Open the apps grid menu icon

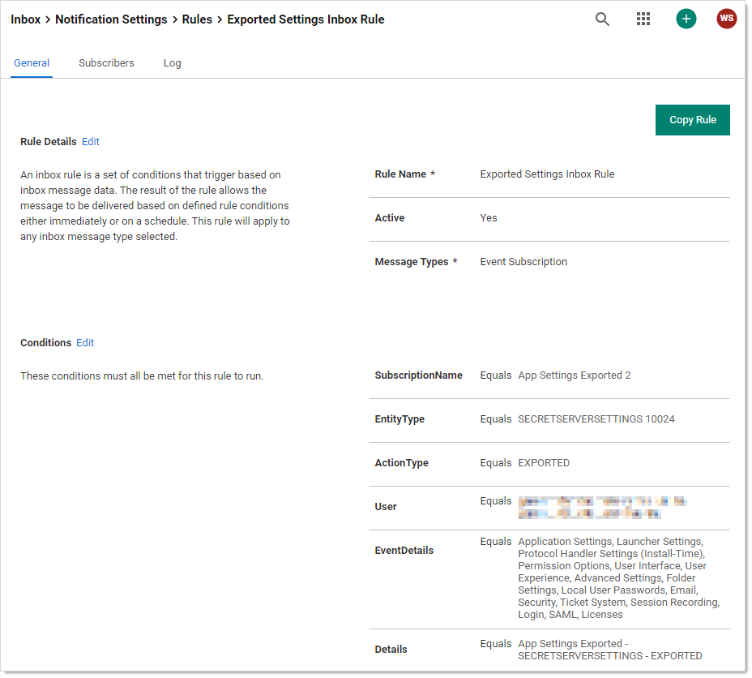point(643,19)
